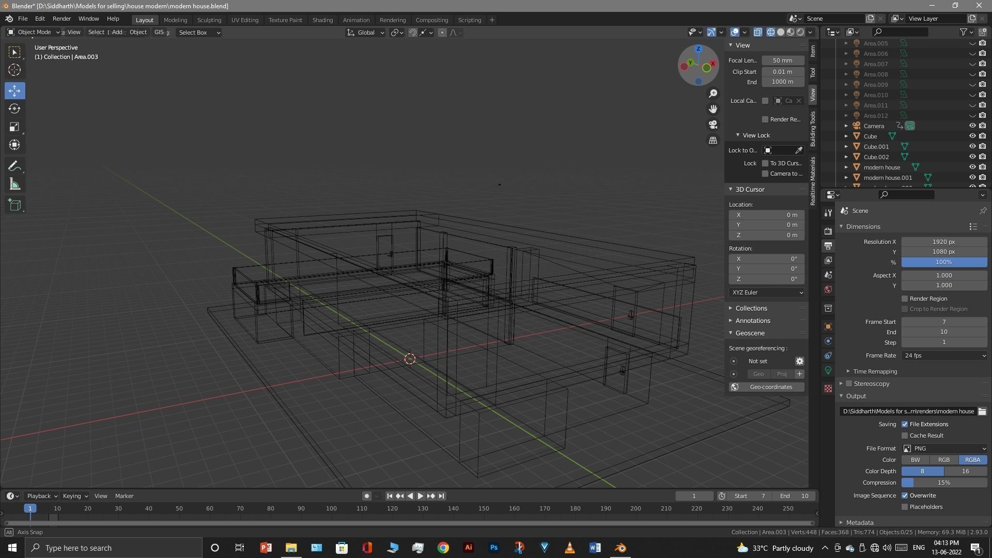992x558 pixels.
Task: Expand Time Remapping subpanel
Action: click(875, 371)
